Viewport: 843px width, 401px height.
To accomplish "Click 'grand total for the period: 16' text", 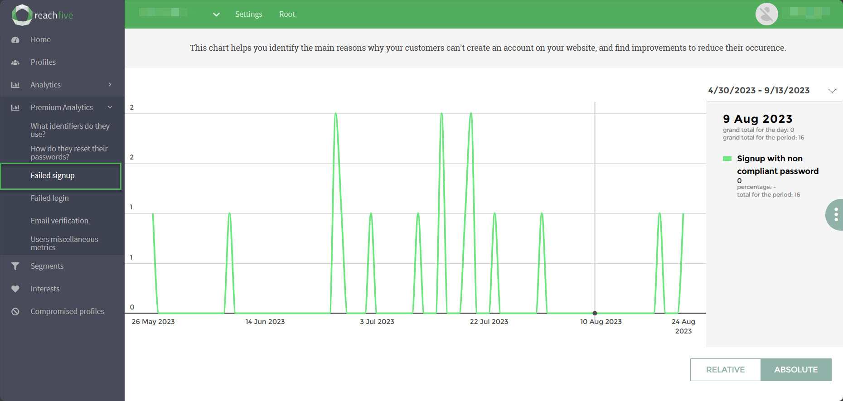I will tap(763, 138).
